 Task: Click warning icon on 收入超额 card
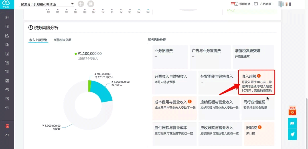(259, 76)
